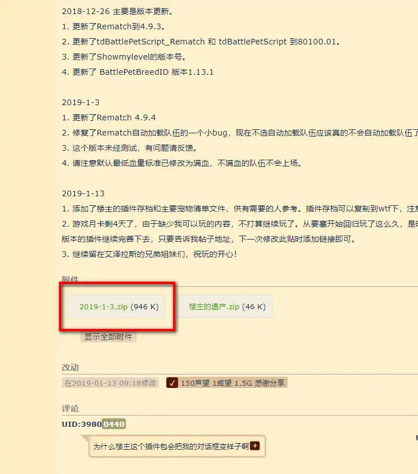Screen dimensions: 418x474
Task: Open the 150声望 1威望 rating details
Action: [233, 383]
